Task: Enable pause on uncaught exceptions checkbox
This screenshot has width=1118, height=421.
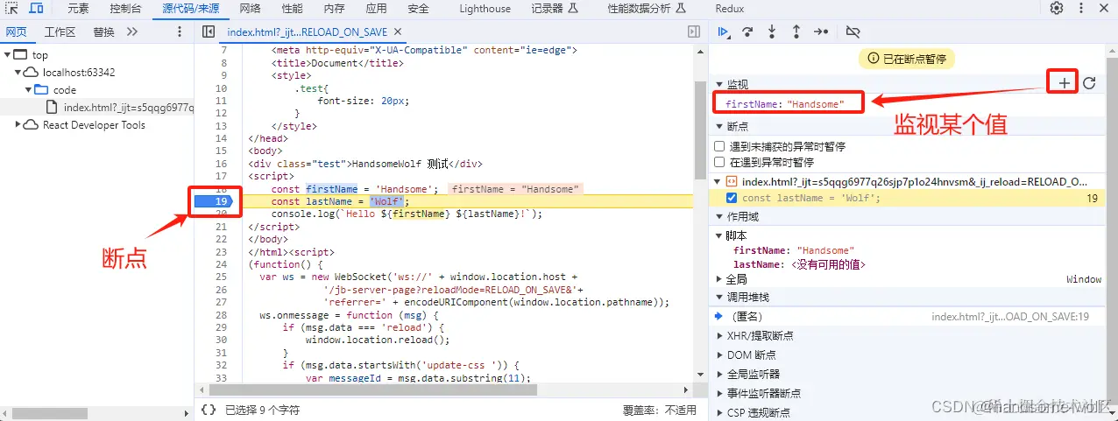Action: click(x=719, y=146)
